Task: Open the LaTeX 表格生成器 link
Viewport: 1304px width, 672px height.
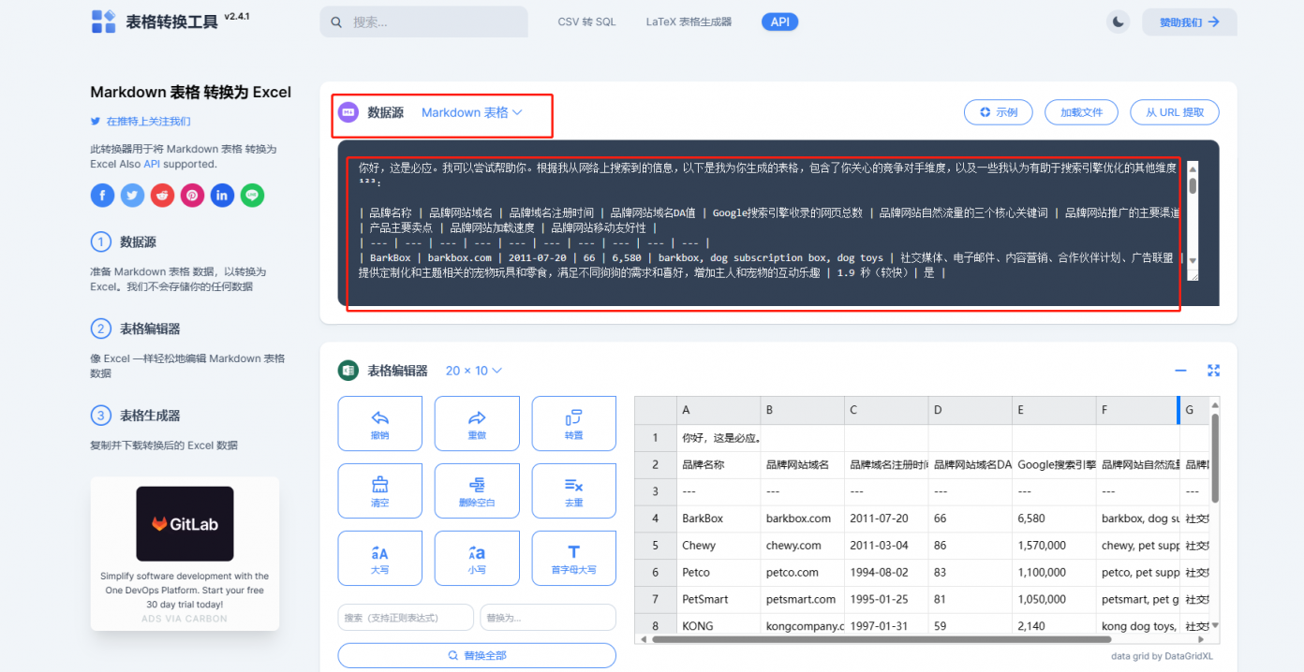Action: (689, 22)
